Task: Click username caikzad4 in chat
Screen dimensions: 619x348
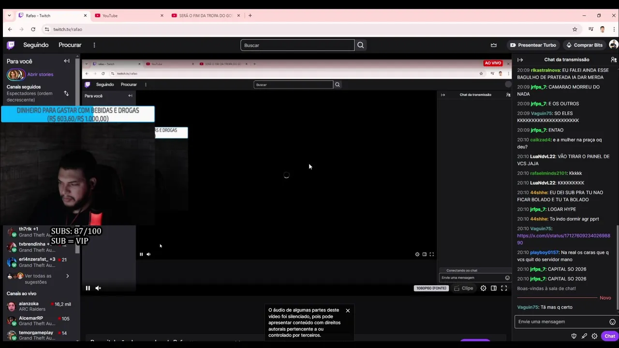Action: (x=540, y=140)
